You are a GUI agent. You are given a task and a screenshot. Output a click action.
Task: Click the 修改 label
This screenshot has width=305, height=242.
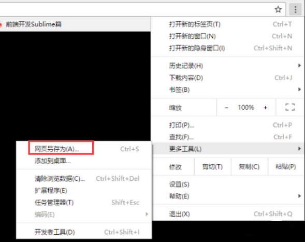(x=175, y=167)
